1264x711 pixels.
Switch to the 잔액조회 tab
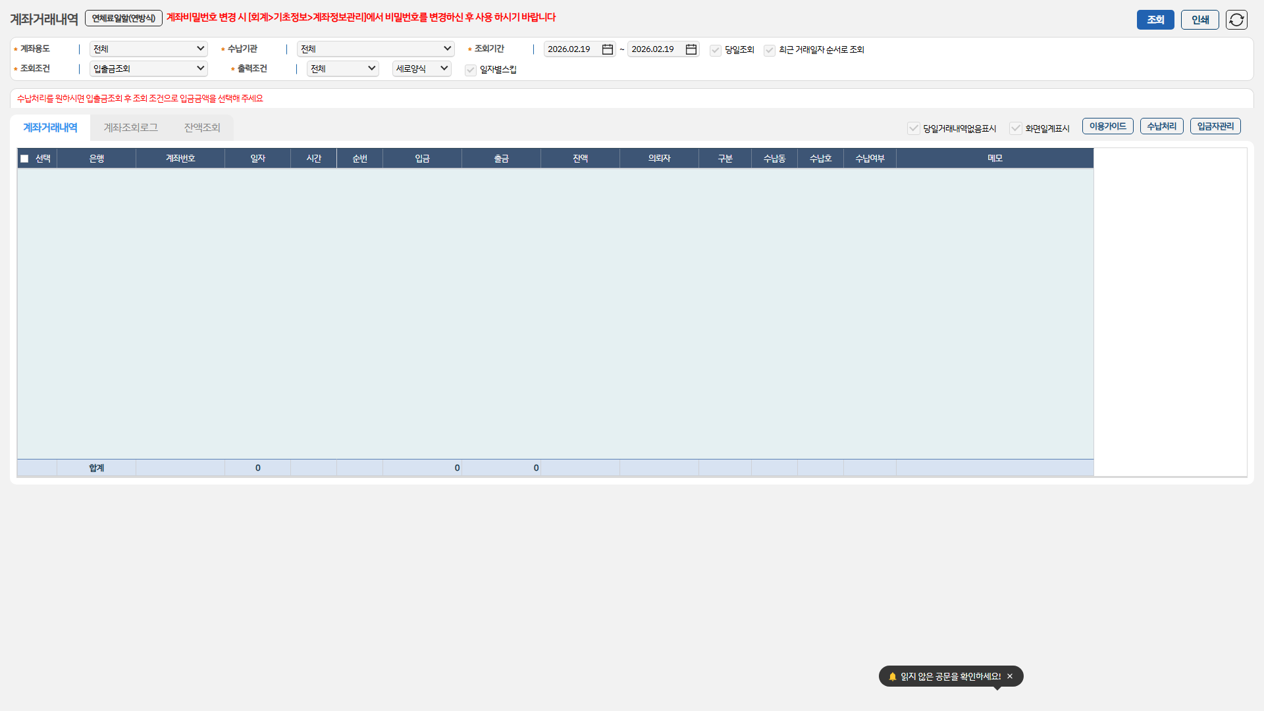pyautogui.click(x=202, y=128)
